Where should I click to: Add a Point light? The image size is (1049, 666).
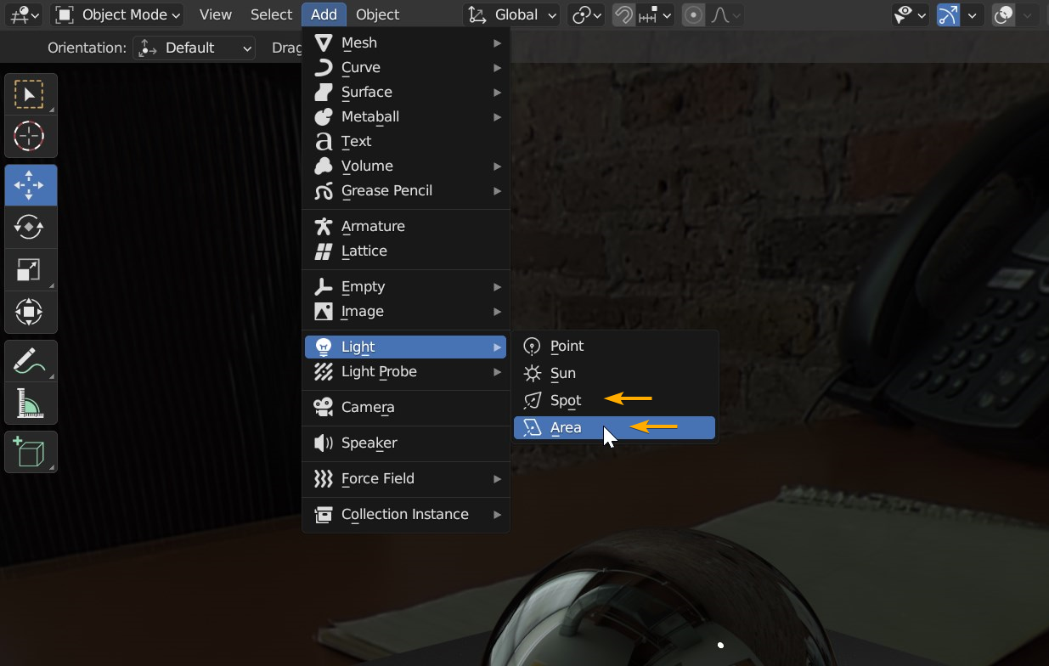click(615, 346)
